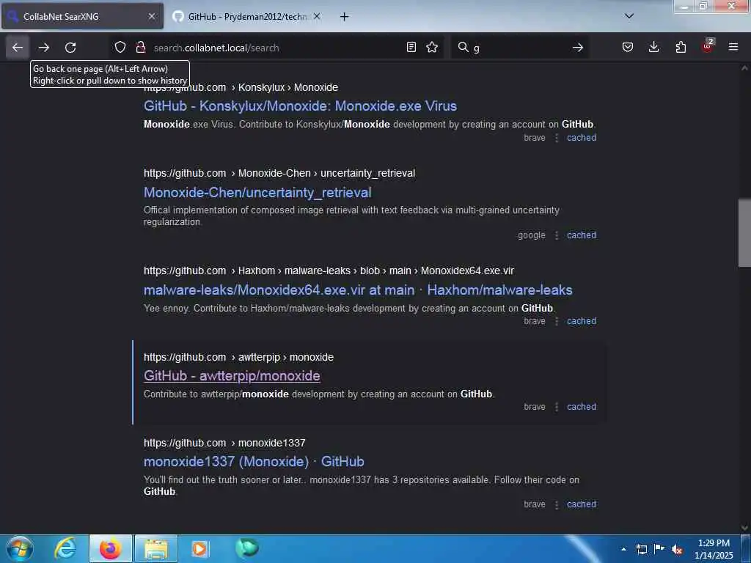Image resolution: width=751 pixels, height=563 pixels.
Task: Click scrollbar up arrow
Action: point(744,68)
